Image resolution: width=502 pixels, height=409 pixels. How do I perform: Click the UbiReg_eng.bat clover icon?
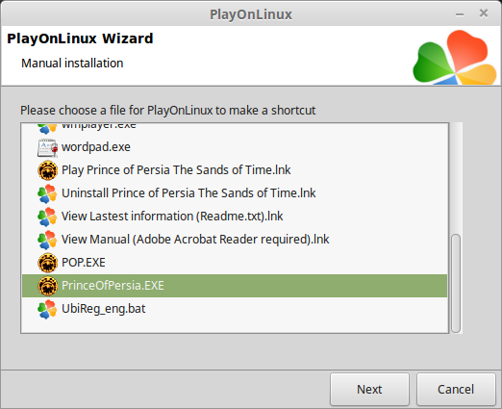click(47, 309)
